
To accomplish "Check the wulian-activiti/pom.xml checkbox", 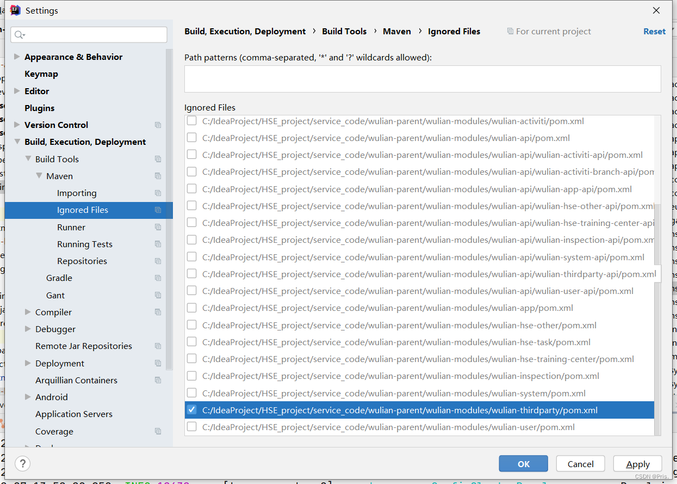I will [x=191, y=121].
